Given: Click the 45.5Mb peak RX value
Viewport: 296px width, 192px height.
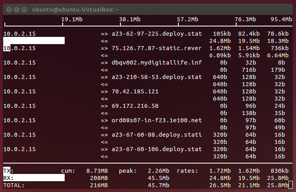Looking at the screenshot, I should point(159,178).
